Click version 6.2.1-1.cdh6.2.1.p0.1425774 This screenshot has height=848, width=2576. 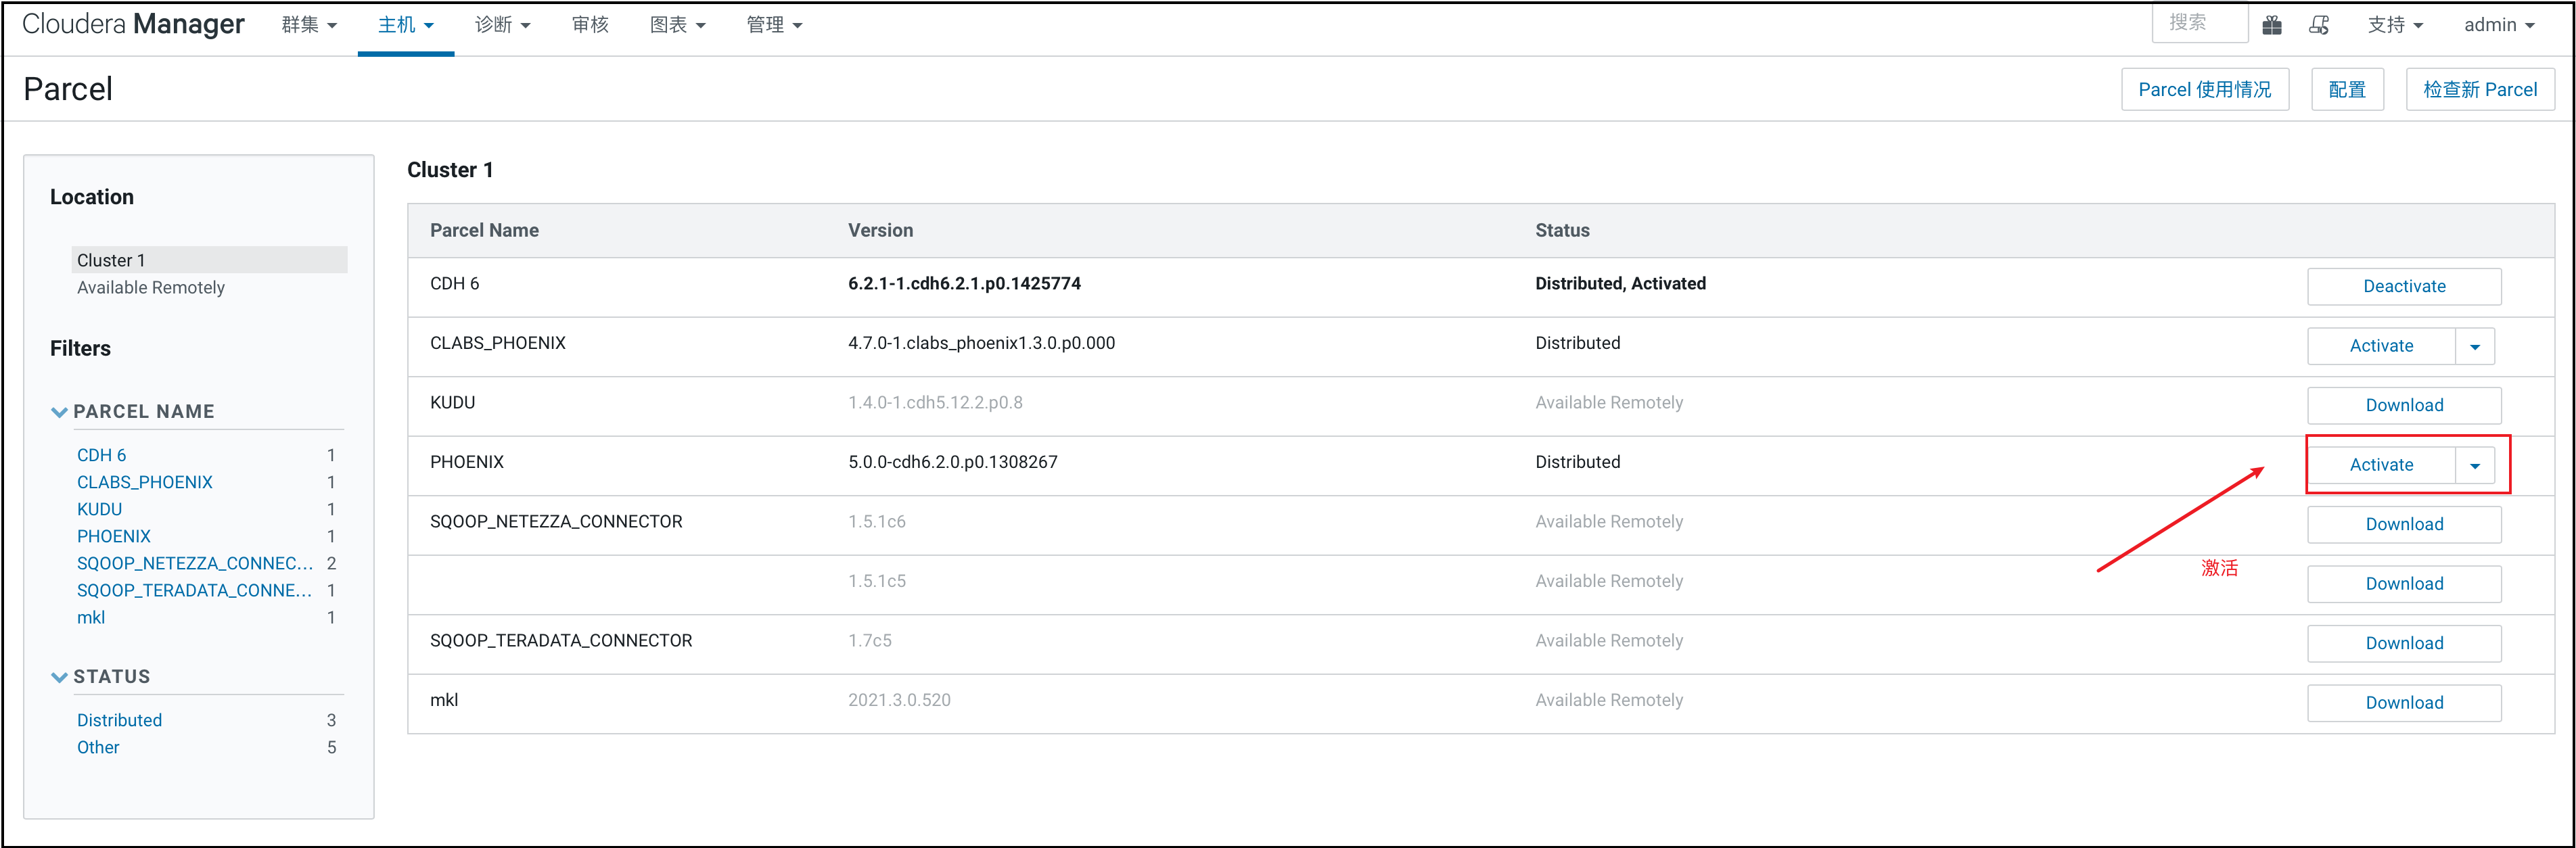coord(964,284)
